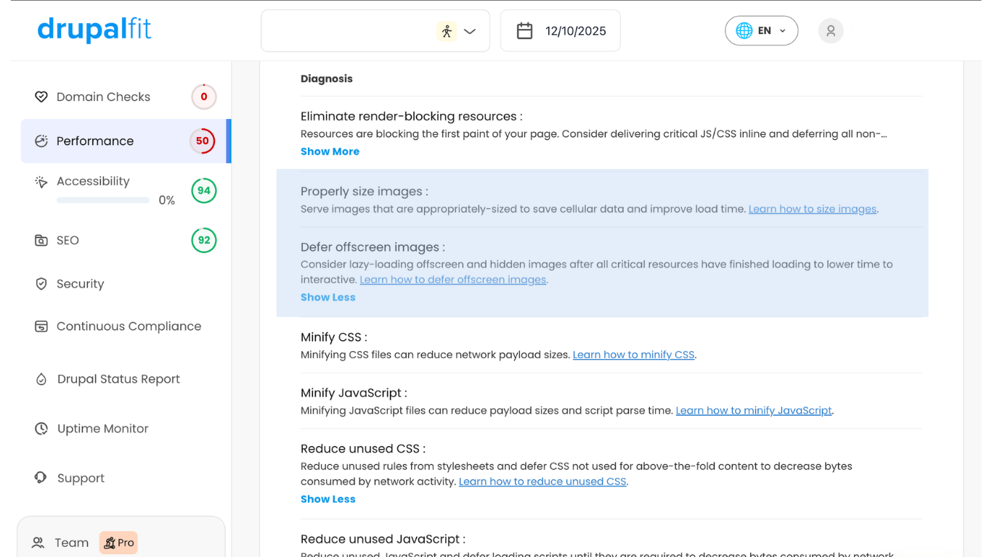Viewport: 992px width, 557px height.
Task: Click the Properly size images title
Action: pyautogui.click(x=365, y=191)
